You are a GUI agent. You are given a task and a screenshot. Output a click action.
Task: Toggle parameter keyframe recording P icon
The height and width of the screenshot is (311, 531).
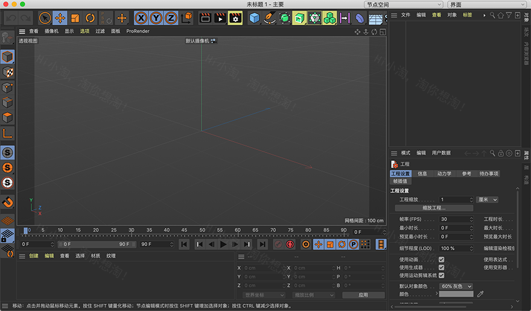point(353,244)
